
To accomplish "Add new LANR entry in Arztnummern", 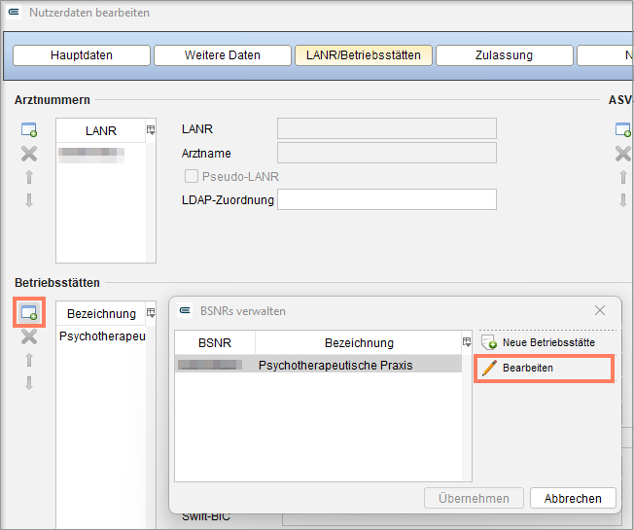I will 29,129.
